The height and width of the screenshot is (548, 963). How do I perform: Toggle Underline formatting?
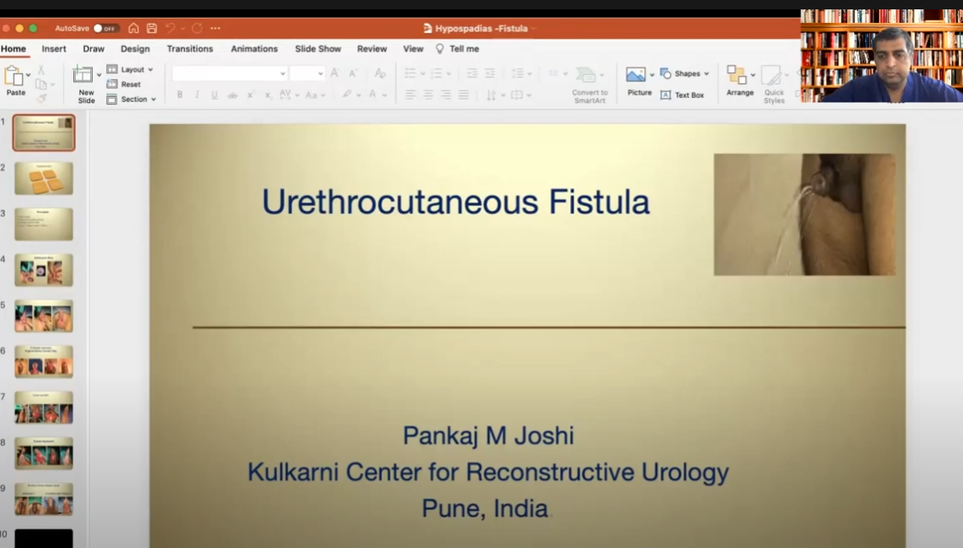coord(215,95)
